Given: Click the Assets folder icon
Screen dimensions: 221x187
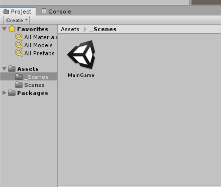Looking at the screenshot, I should tap(12, 69).
